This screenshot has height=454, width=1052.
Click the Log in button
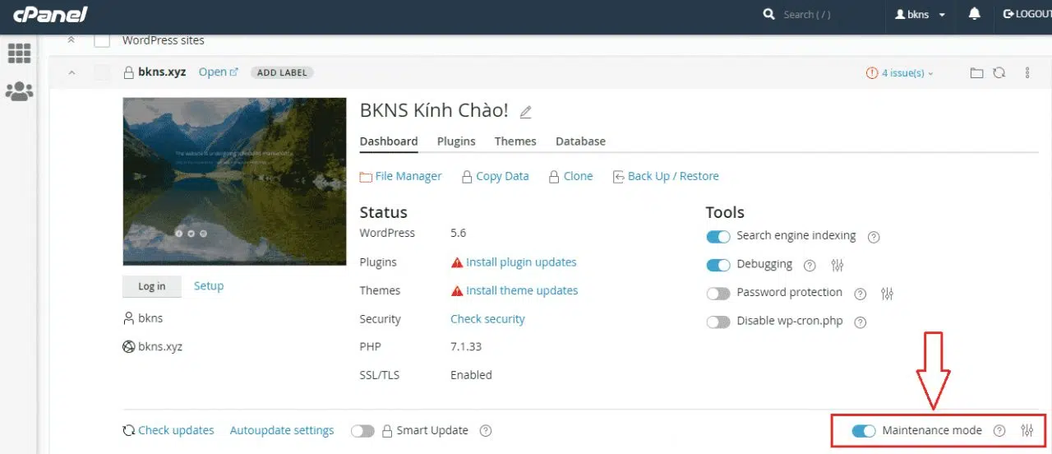[x=151, y=286]
